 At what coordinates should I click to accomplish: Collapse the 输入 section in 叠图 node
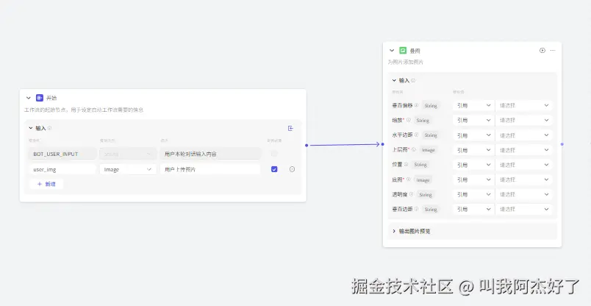coord(394,80)
